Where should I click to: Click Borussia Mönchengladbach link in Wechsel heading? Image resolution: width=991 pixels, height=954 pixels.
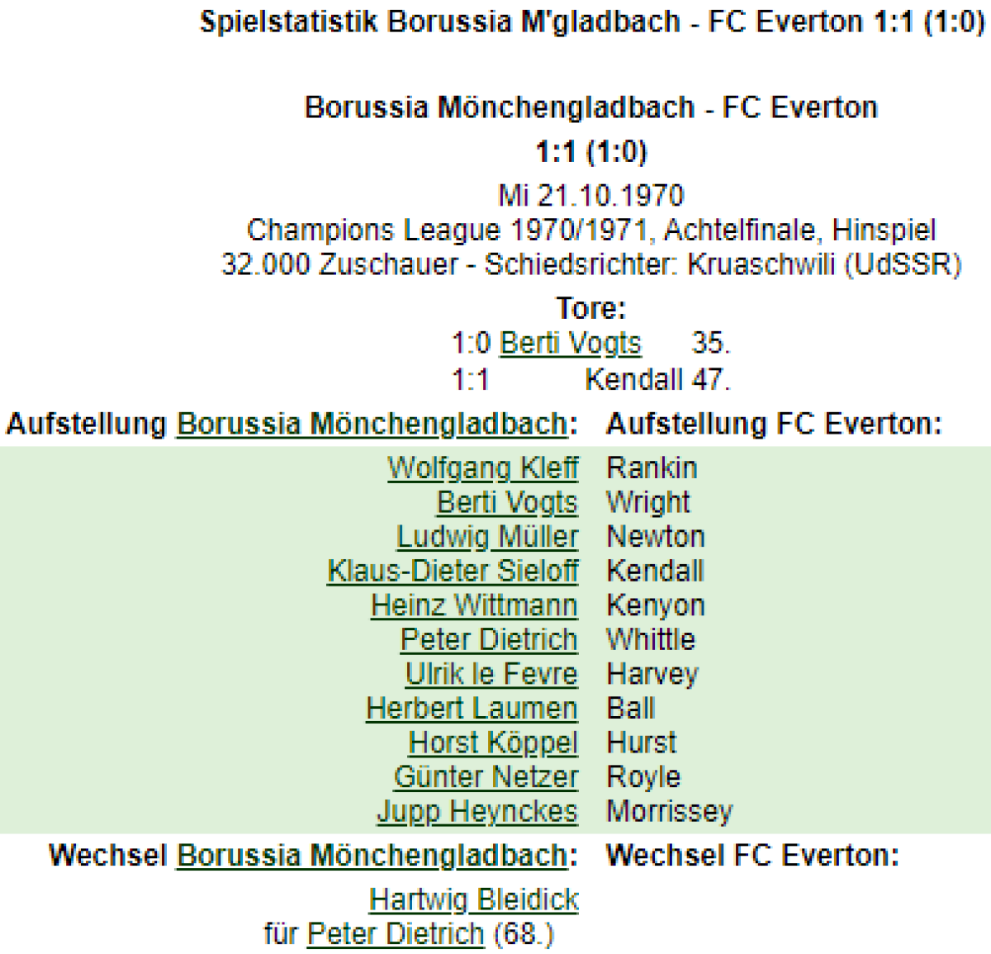click(x=372, y=855)
